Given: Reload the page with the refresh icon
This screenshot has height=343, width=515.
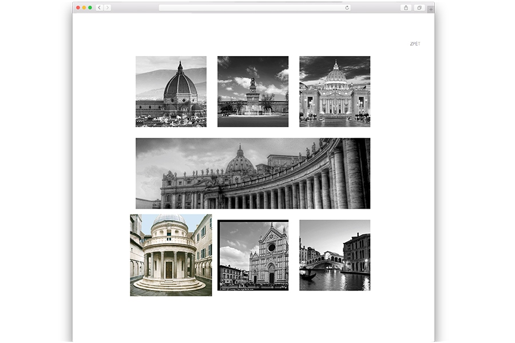Looking at the screenshot, I should 347,7.
